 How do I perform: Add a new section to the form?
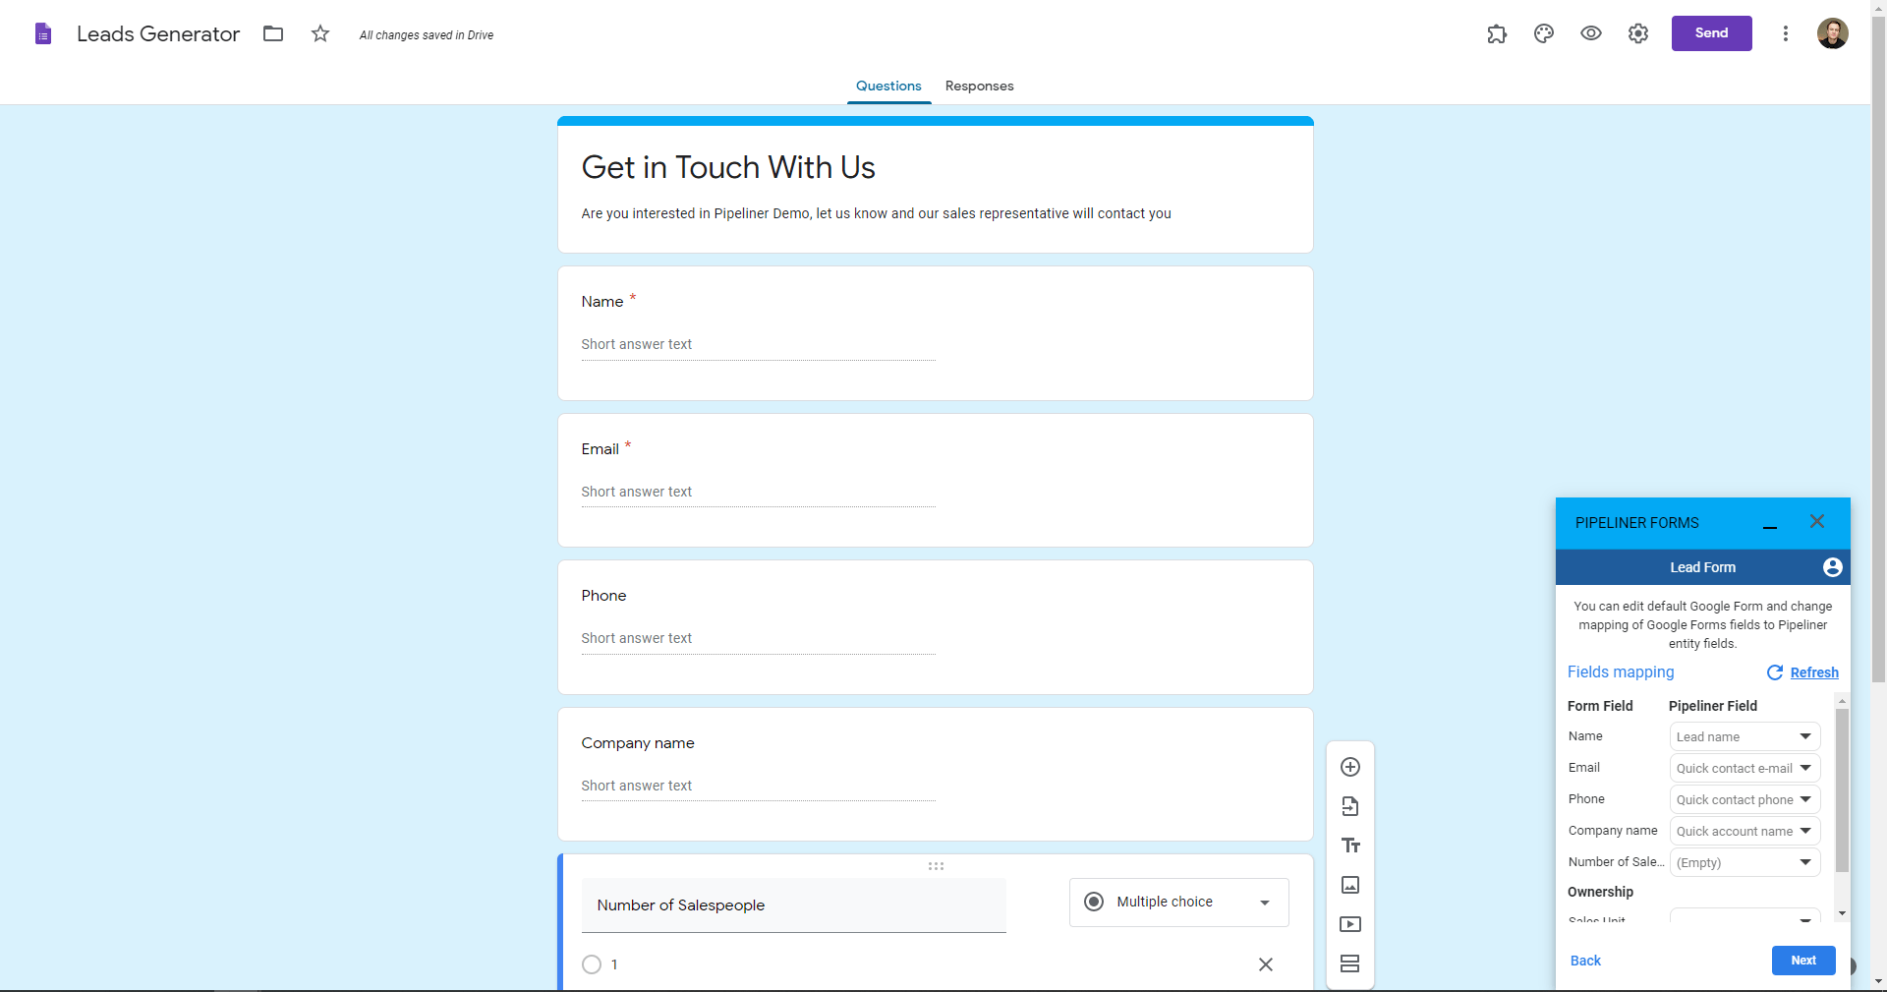click(1350, 963)
